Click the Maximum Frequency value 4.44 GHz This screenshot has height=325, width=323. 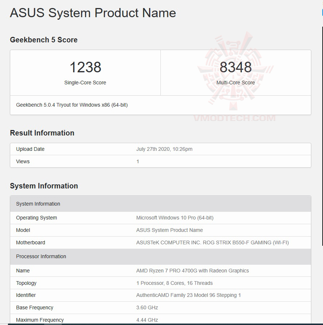[147, 320]
